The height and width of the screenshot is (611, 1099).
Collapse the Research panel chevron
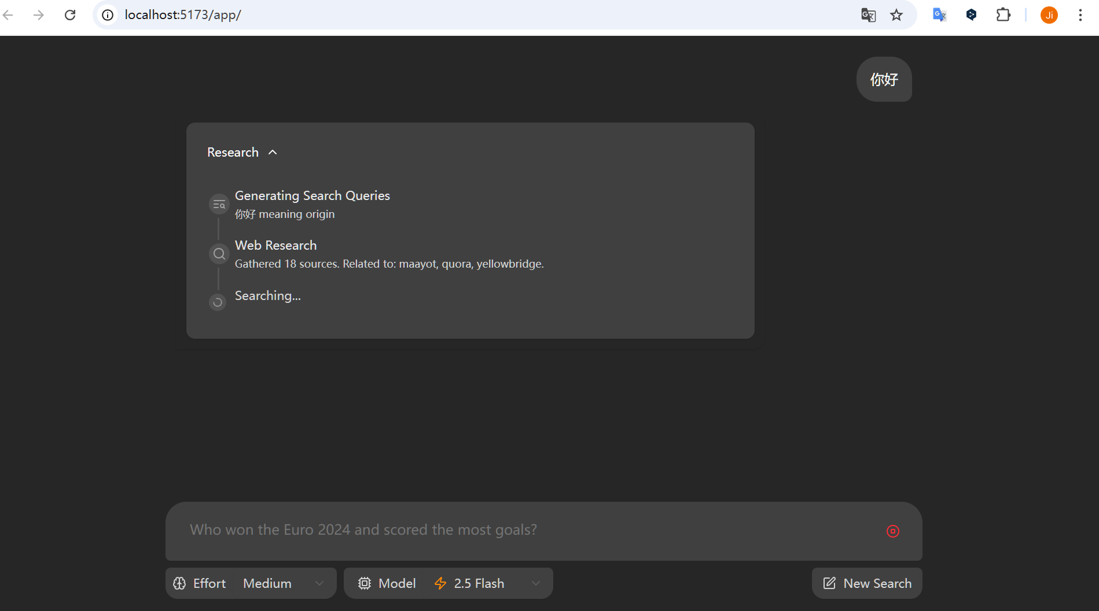(x=273, y=152)
